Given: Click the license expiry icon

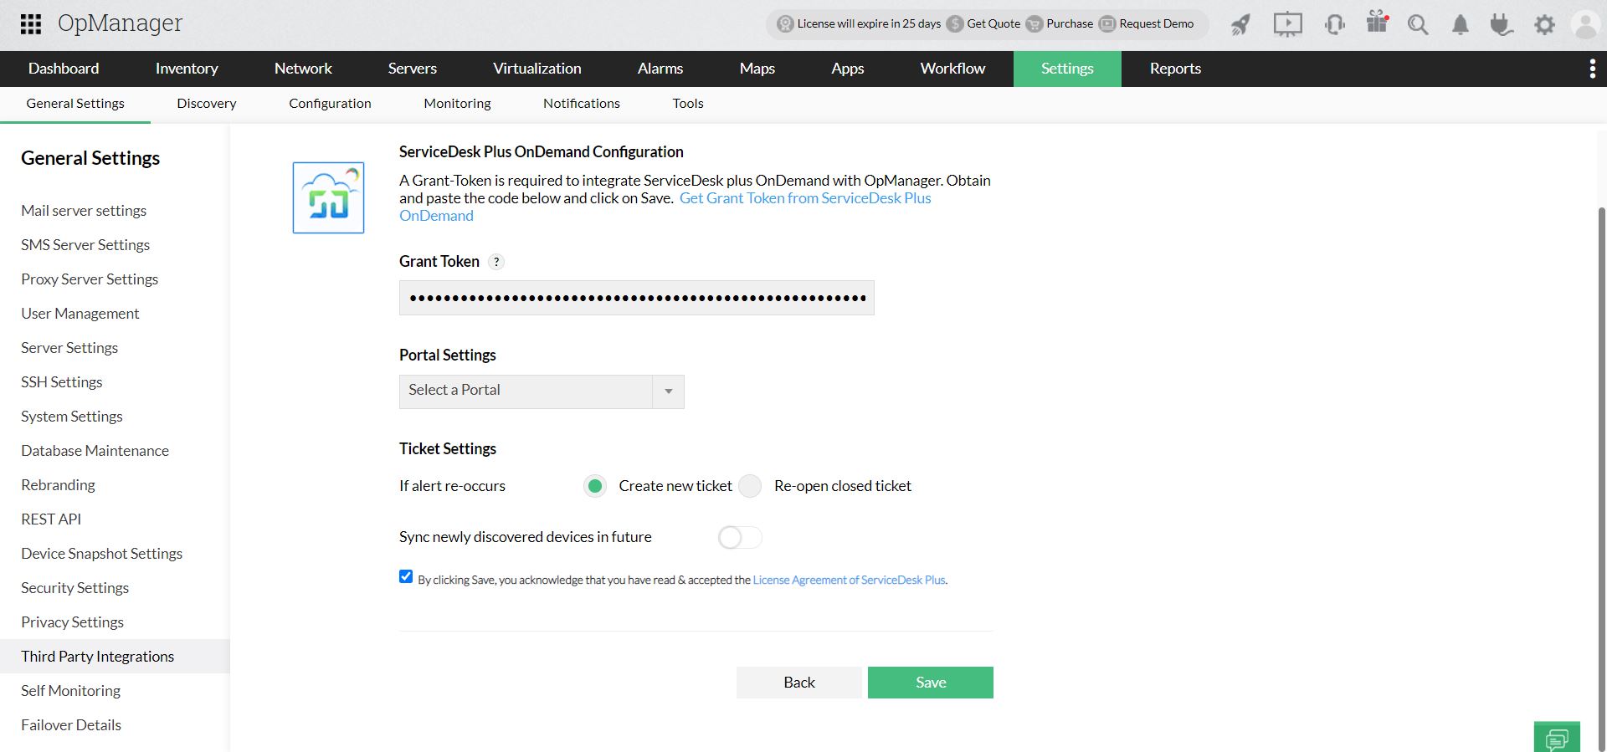Looking at the screenshot, I should tap(785, 24).
